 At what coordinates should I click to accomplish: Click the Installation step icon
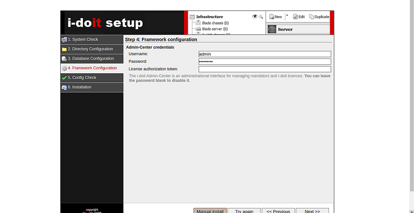point(64,88)
